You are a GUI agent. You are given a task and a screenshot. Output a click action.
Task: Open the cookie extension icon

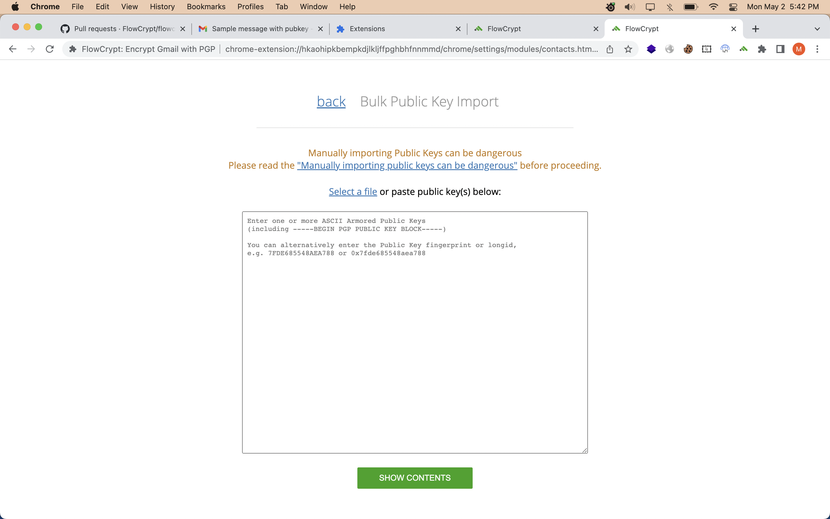tap(688, 49)
